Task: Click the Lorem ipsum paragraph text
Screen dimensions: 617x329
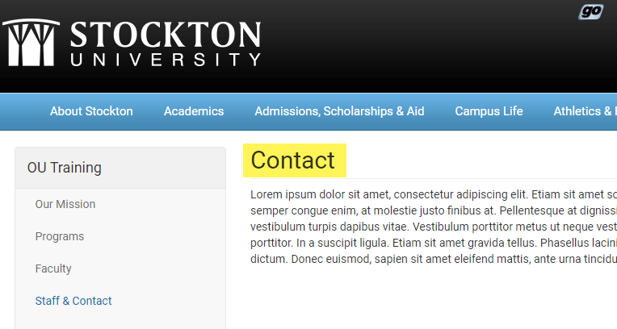Action: click(x=434, y=227)
